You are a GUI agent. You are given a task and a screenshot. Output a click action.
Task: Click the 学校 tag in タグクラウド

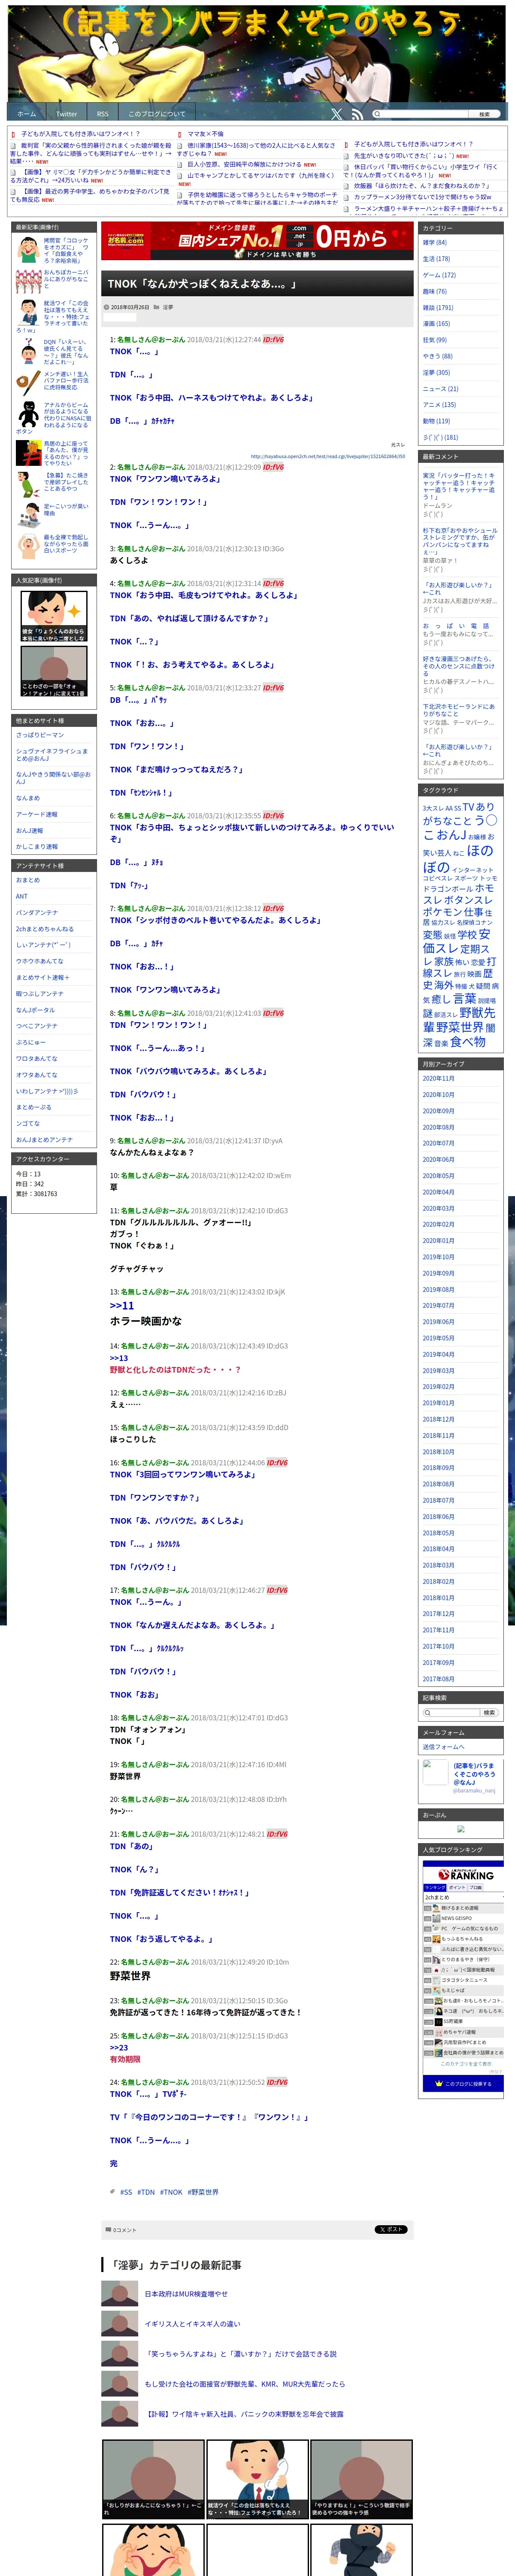pyautogui.click(x=467, y=935)
